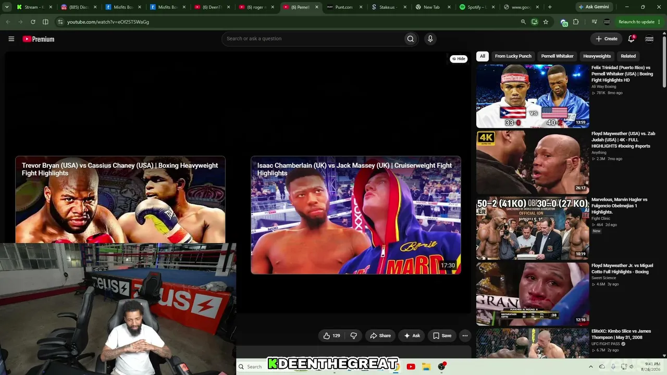
Task: View site information icon in address bar
Action: (x=60, y=22)
